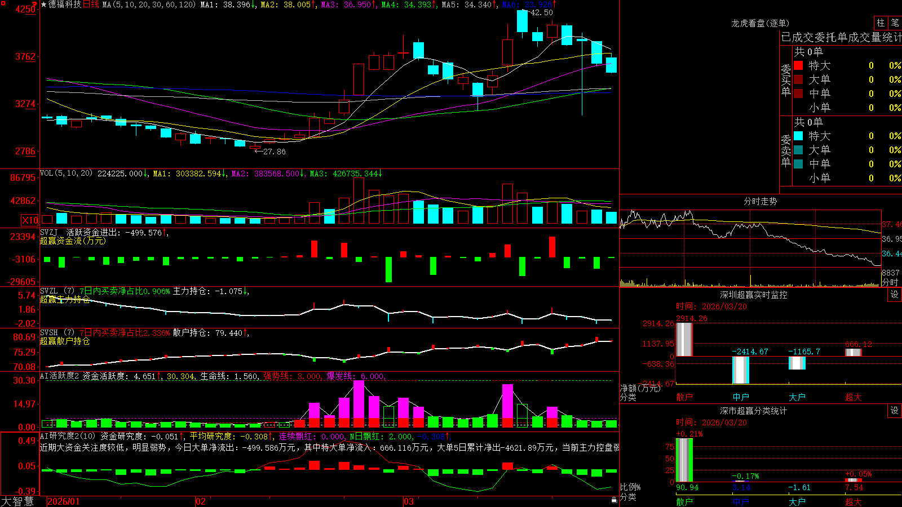Click the 大智慧 label at bottom-left
Screen dimensions: 902x507
pos(17,501)
